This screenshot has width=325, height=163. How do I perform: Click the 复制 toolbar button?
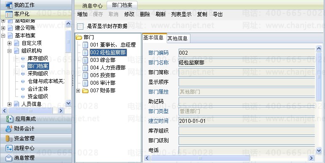[x=202, y=14]
